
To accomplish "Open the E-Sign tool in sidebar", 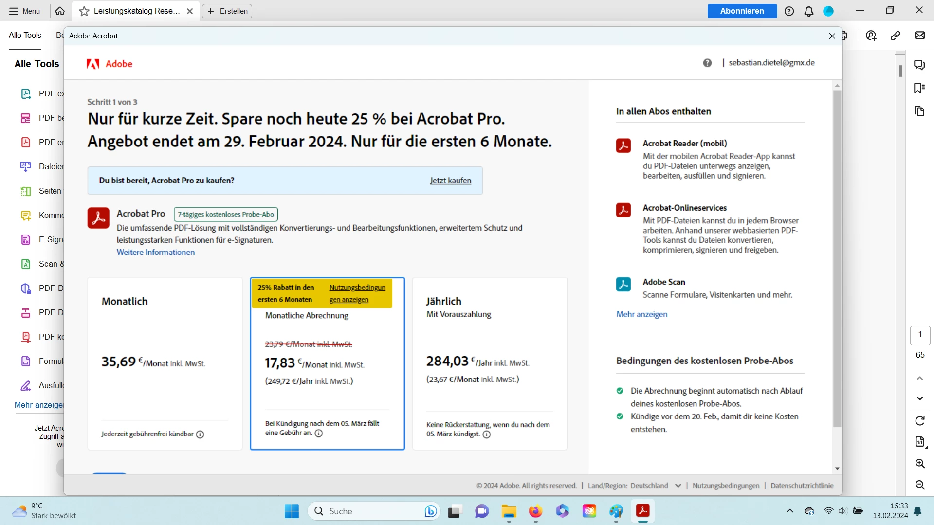I will click(x=42, y=239).
